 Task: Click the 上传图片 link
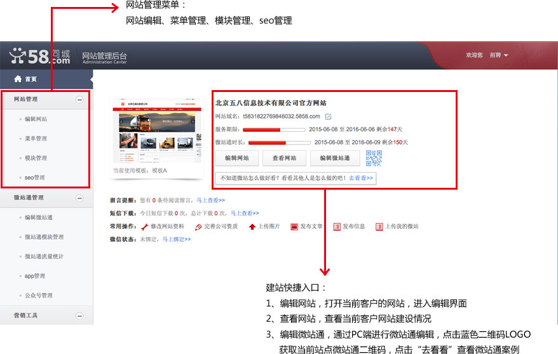pyautogui.click(x=269, y=226)
